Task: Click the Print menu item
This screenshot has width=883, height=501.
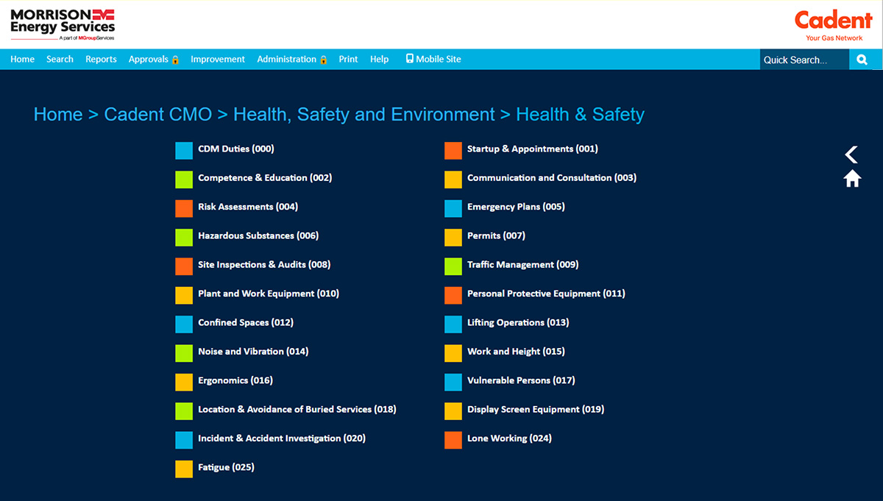Action: coord(348,60)
